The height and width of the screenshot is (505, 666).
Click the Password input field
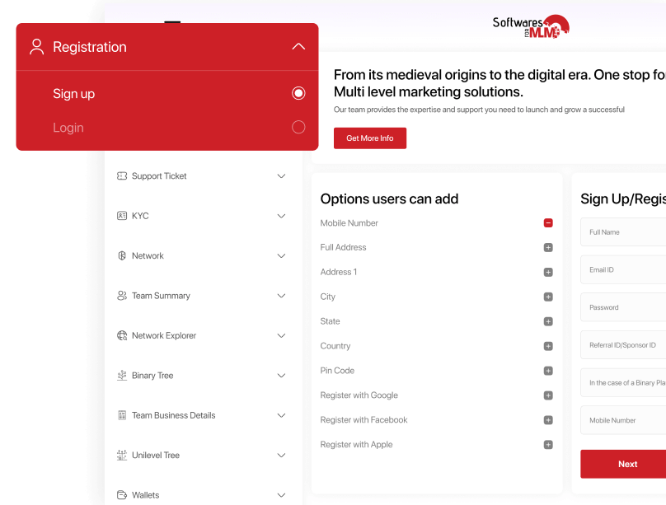click(x=623, y=307)
